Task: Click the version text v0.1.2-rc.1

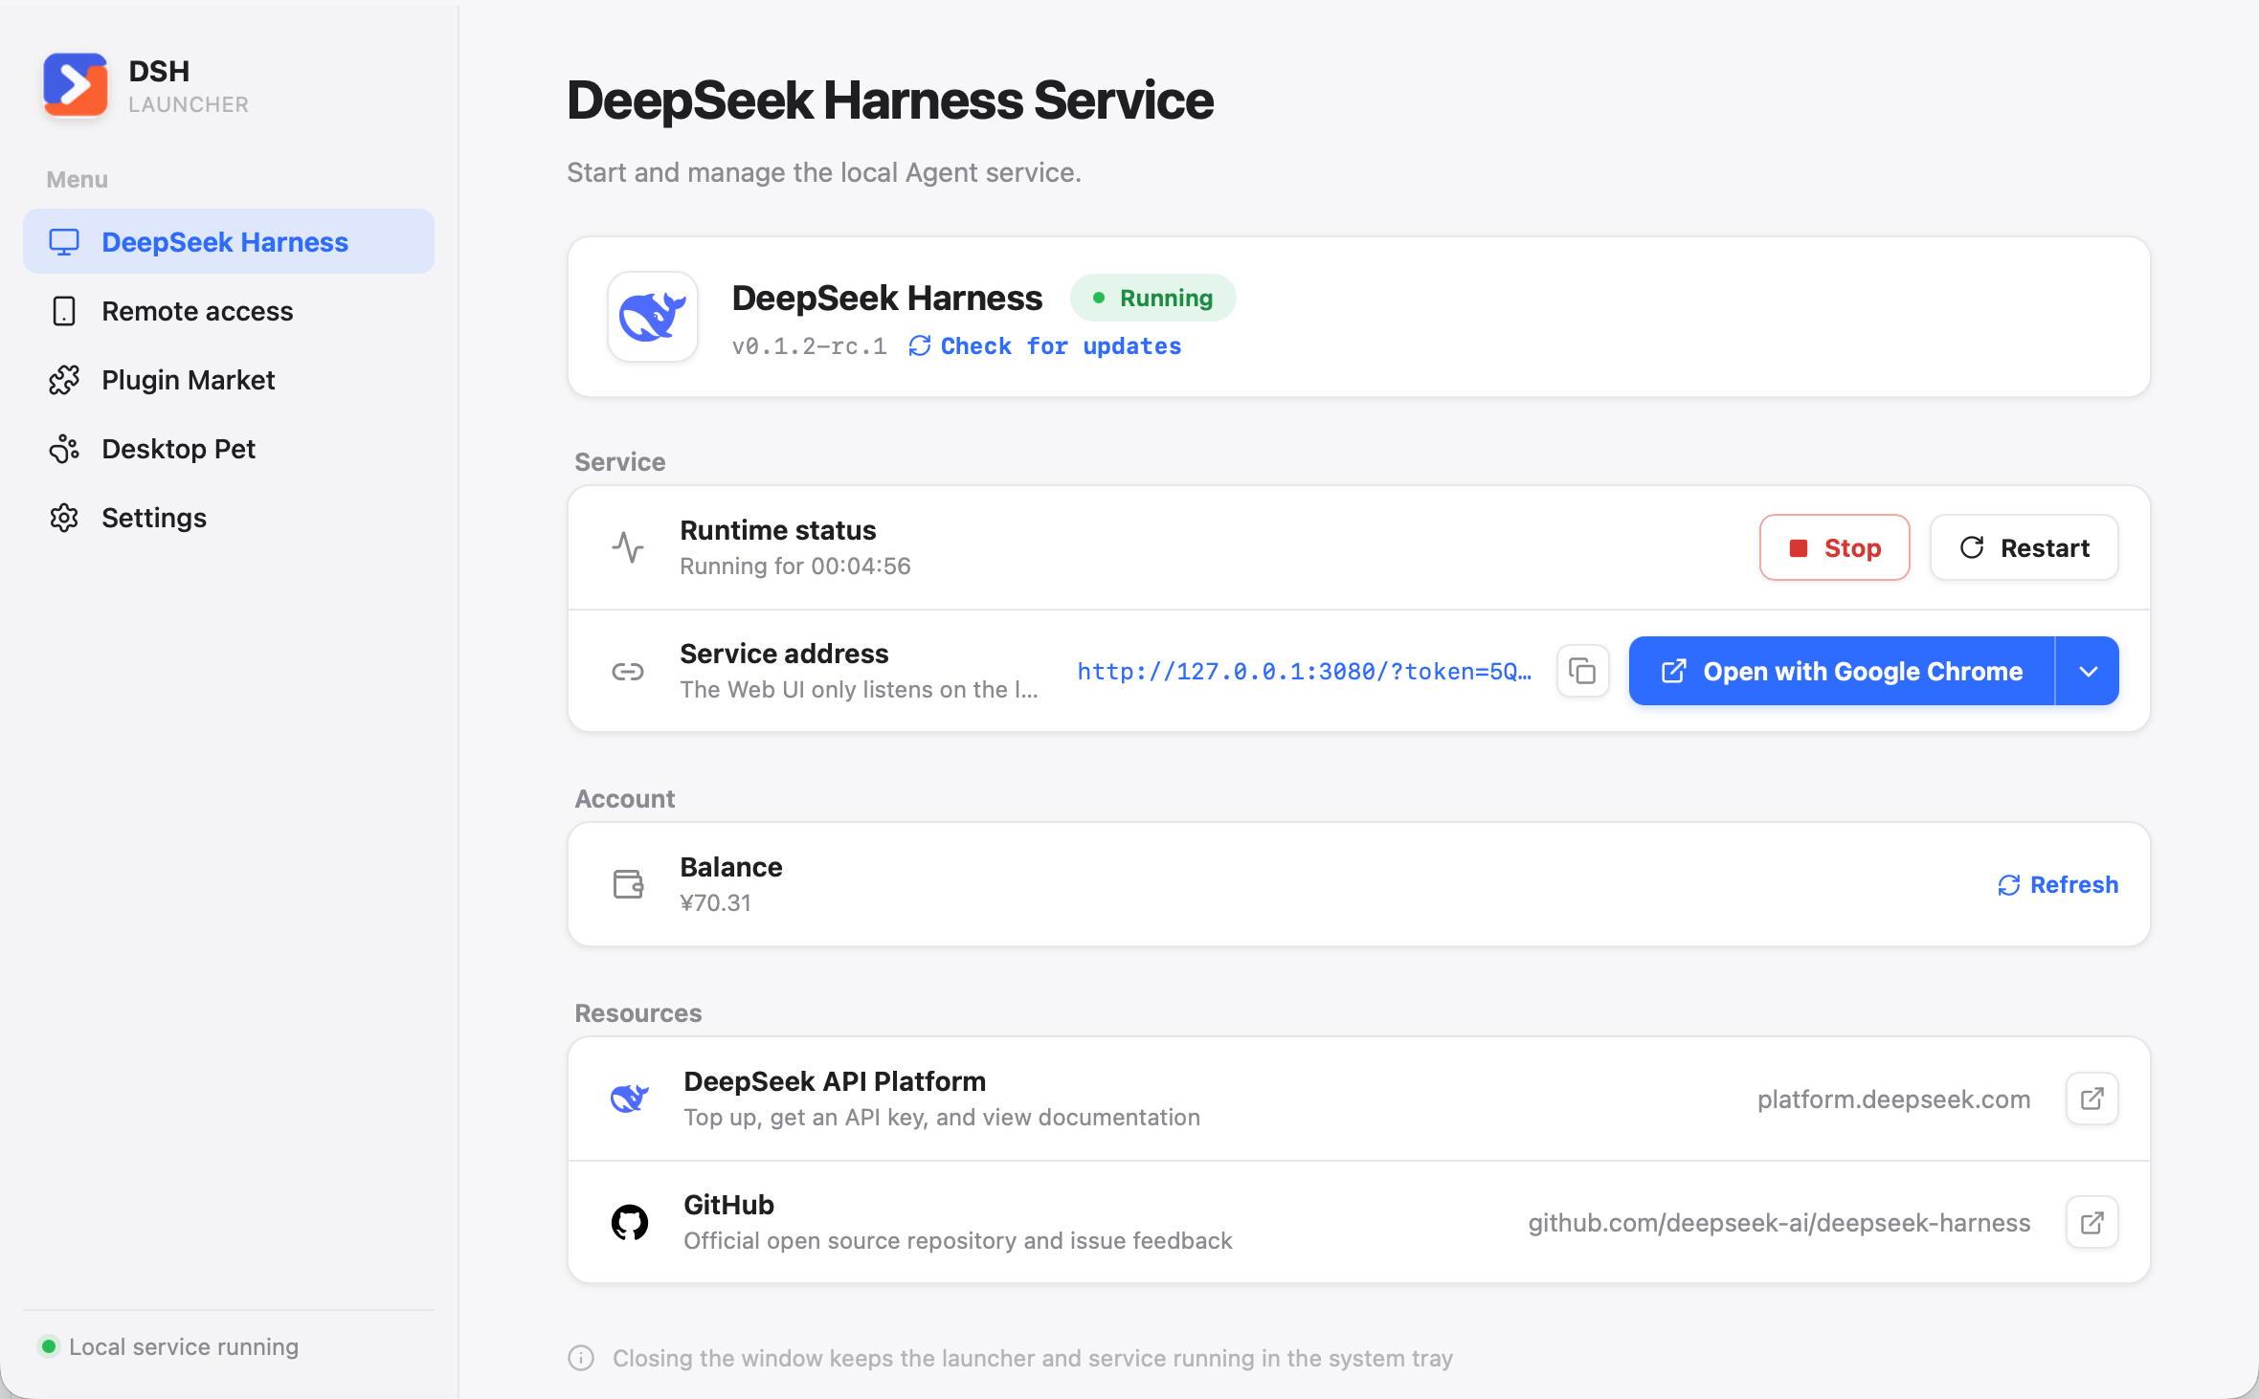Action: (x=810, y=346)
